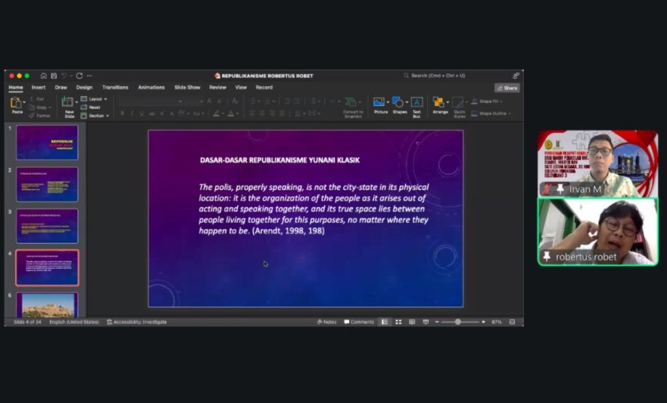Click Convert to SmartArt
667x403 pixels.
[x=352, y=107]
